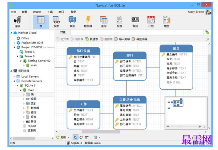The width and height of the screenshot is (218, 150).
Task: Click the vertical scrollbar thumb of the diagram
Action: (210, 63)
